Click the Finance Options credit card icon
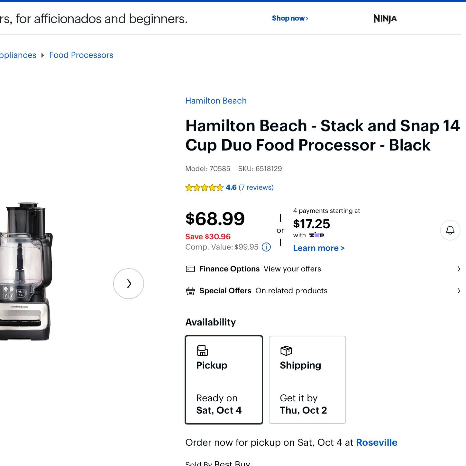Viewport: 466px width, 466px height. [190, 269]
